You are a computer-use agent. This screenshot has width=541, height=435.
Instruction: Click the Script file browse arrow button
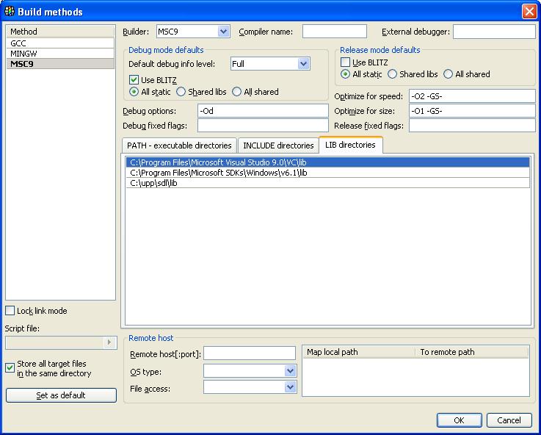[x=110, y=342]
